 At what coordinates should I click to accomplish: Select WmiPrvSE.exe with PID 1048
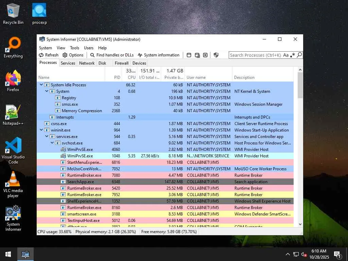point(165,156)
